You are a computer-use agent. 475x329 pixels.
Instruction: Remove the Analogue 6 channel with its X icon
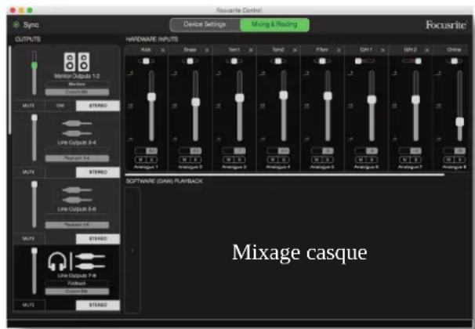(383, 50)
